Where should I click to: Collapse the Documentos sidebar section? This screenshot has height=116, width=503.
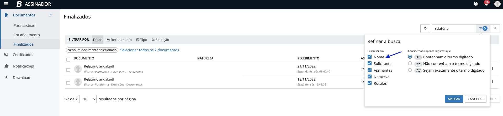coord(51,15)
